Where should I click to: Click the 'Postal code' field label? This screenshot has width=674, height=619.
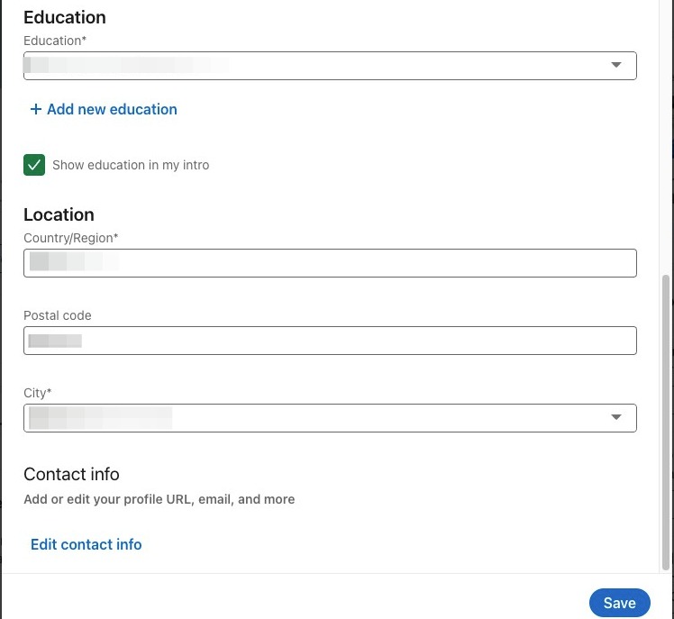coord(58,315)
